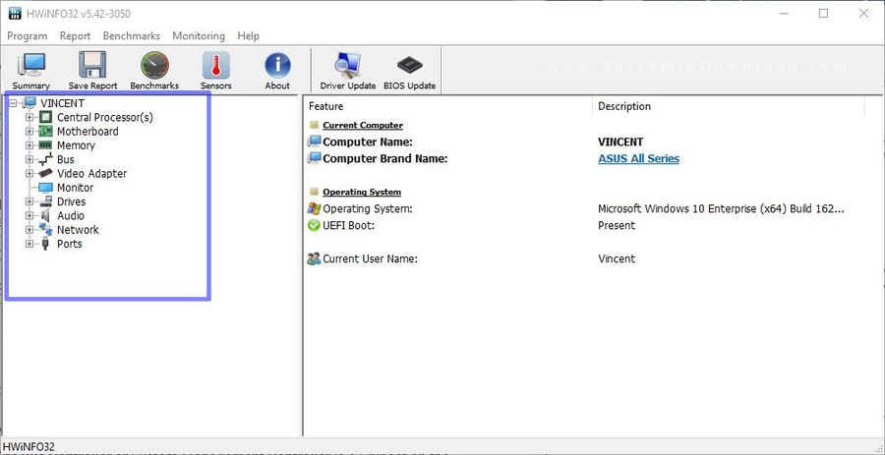Expand the Central Processor(s) node
Viewport: 885px width, 455px height.
tap(29, 117)
